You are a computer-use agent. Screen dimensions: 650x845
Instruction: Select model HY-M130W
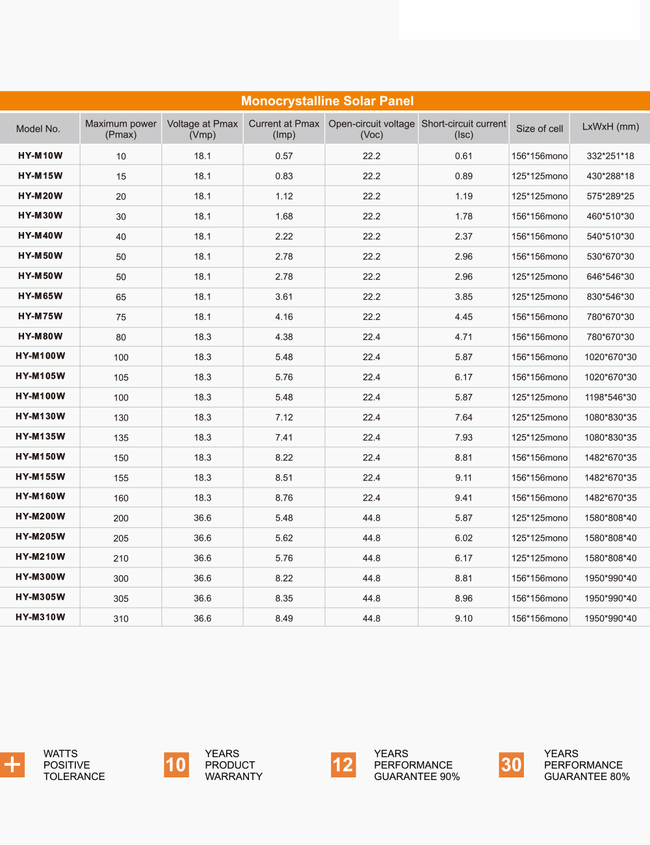[40, 416]
